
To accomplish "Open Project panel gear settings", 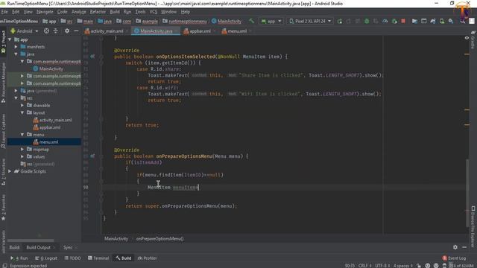I will 67,31.
